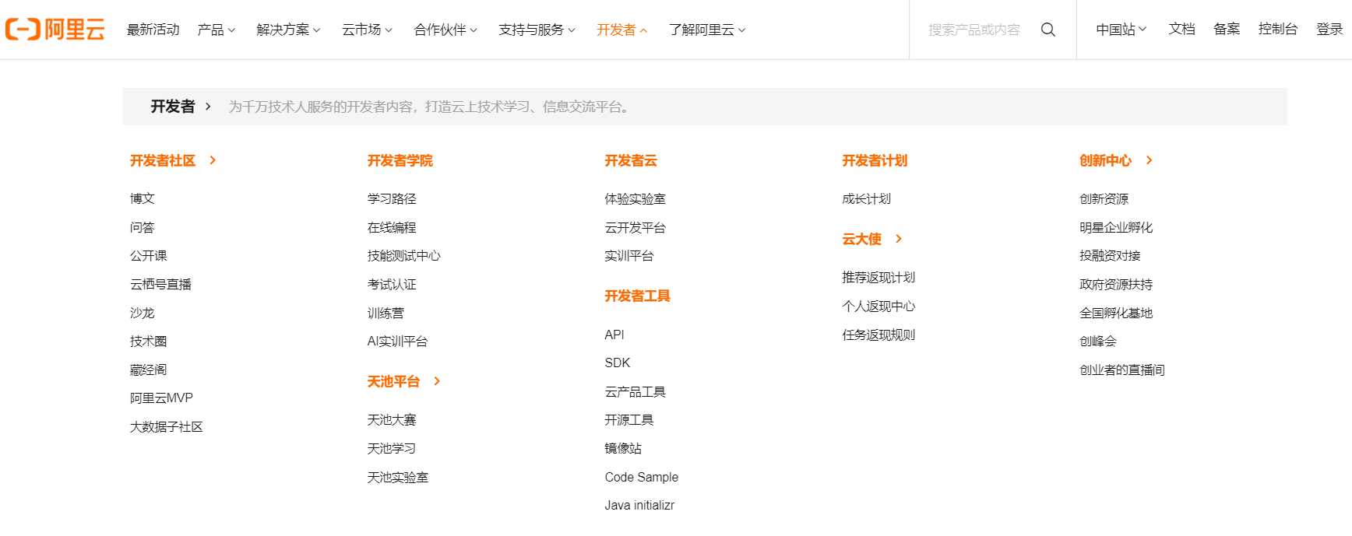1352x536 pixels.
Task: Open the SDK link
Action: (618, 363)
